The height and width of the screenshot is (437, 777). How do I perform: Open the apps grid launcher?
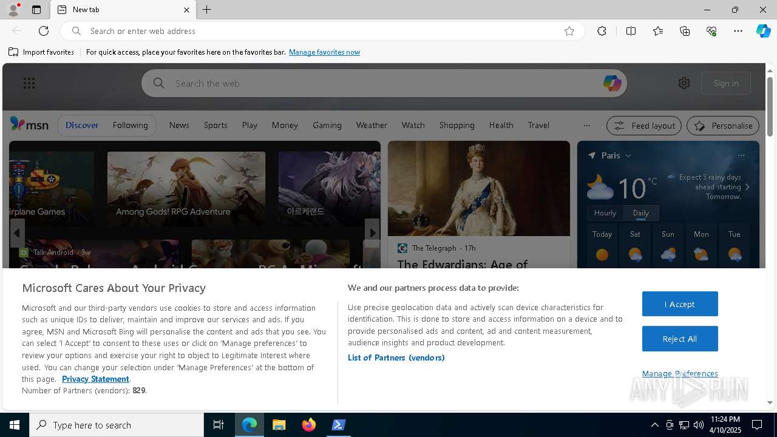click(x=29, y=83)
